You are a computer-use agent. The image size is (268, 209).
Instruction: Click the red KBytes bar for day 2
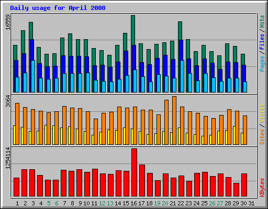pos(24,183)
